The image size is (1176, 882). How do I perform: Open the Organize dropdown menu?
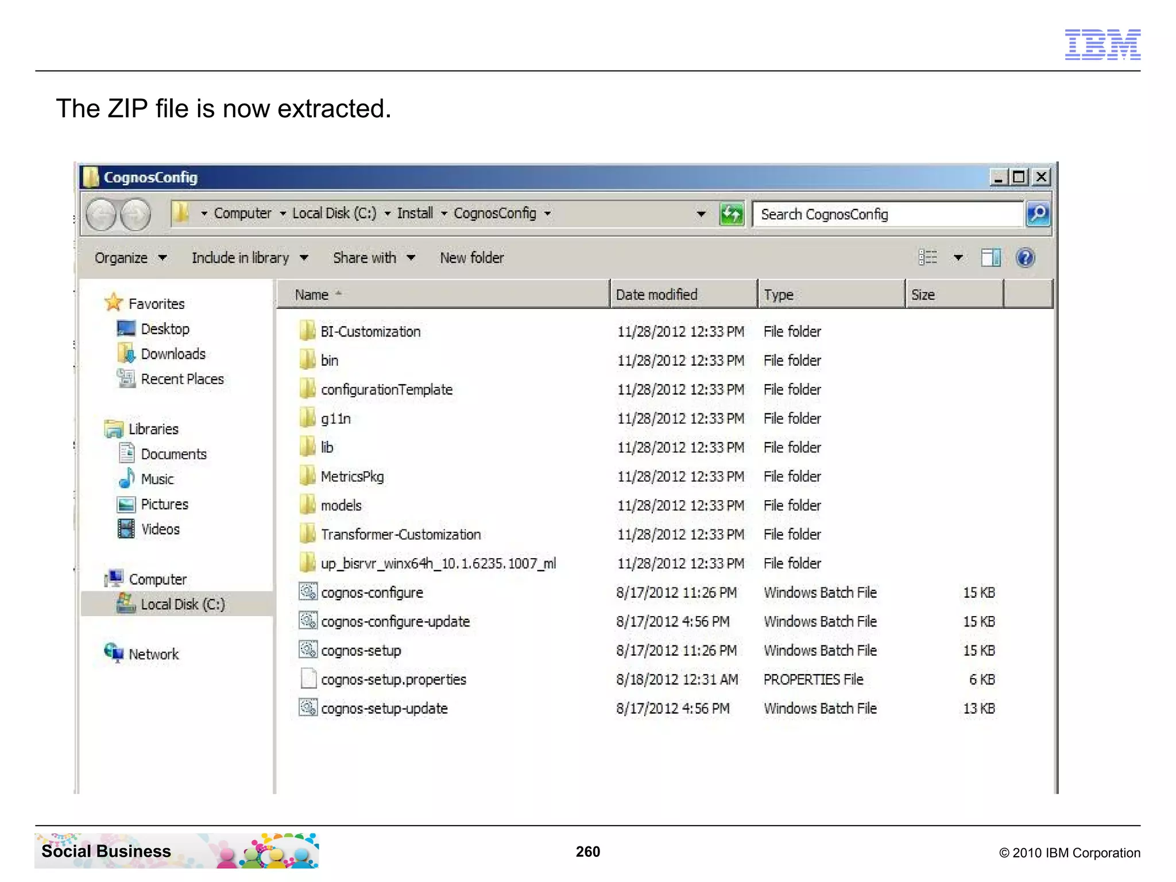[130, 258]
